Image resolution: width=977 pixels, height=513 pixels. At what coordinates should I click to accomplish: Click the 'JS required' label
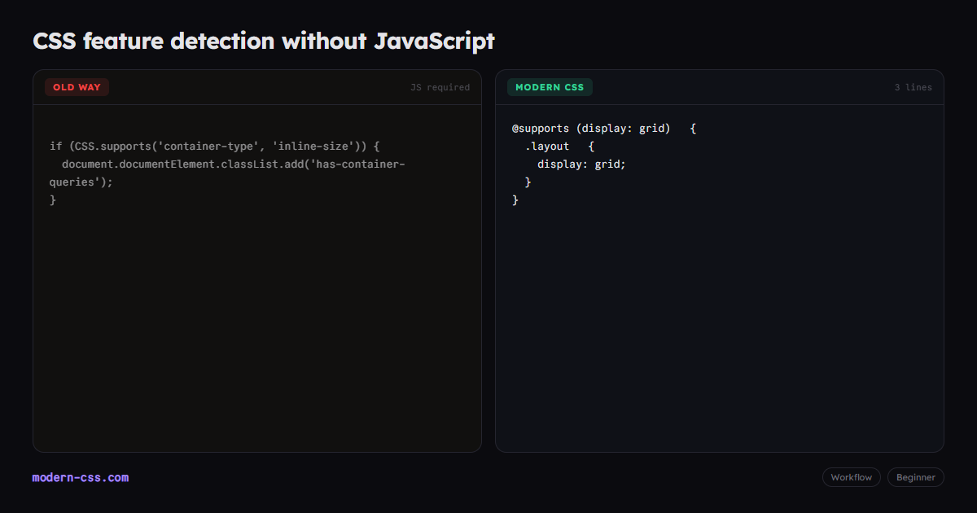tap(440, 87)
